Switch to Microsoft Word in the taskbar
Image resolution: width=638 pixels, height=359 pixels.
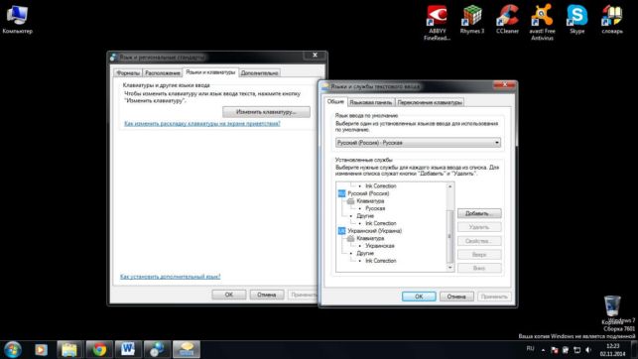pos(128,350)
